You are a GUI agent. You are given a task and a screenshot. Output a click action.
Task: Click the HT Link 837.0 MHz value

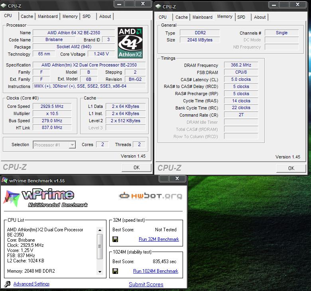52,127
